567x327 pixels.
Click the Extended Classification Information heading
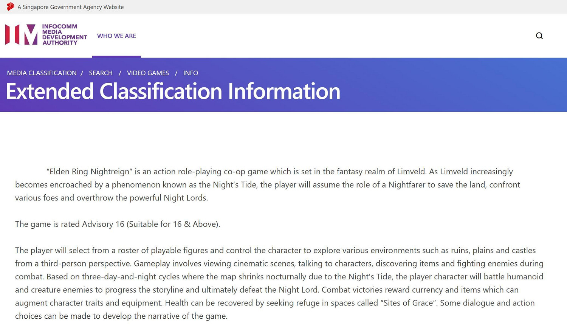173,91
